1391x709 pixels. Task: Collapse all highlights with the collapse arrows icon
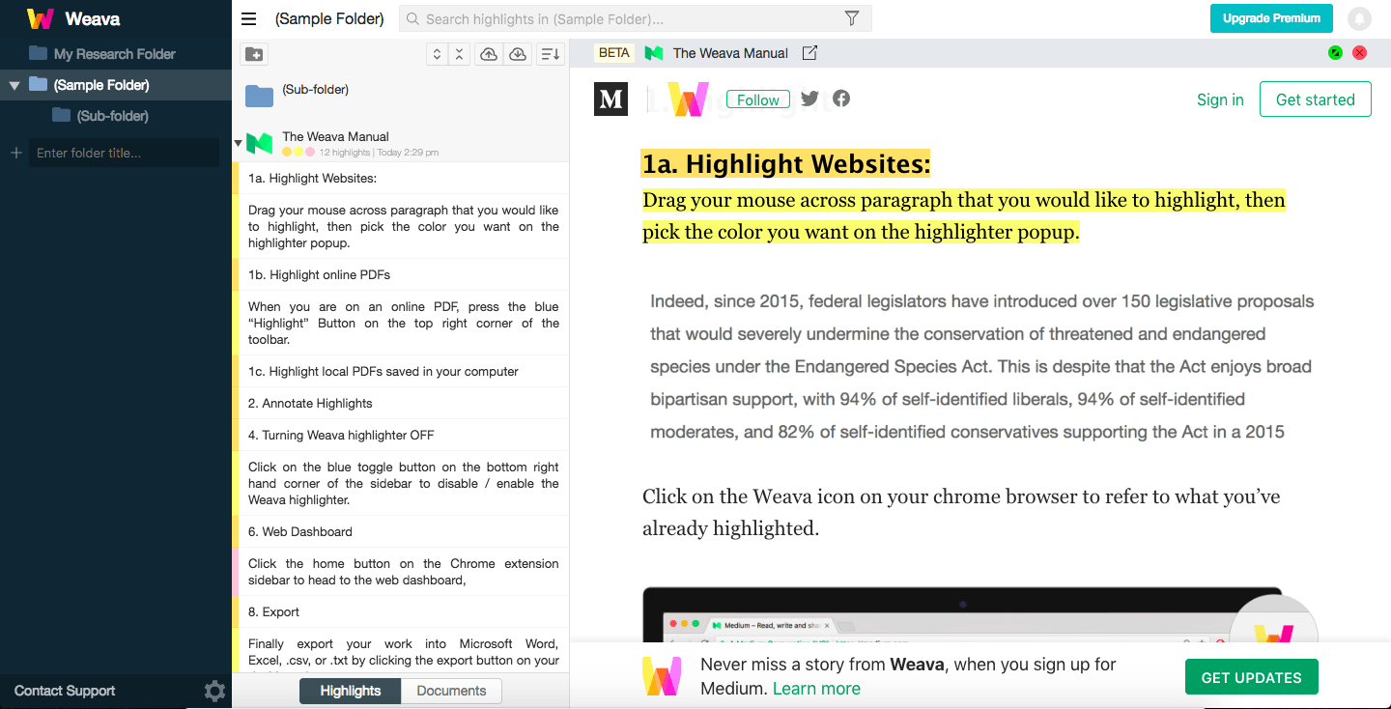[459, 55]
